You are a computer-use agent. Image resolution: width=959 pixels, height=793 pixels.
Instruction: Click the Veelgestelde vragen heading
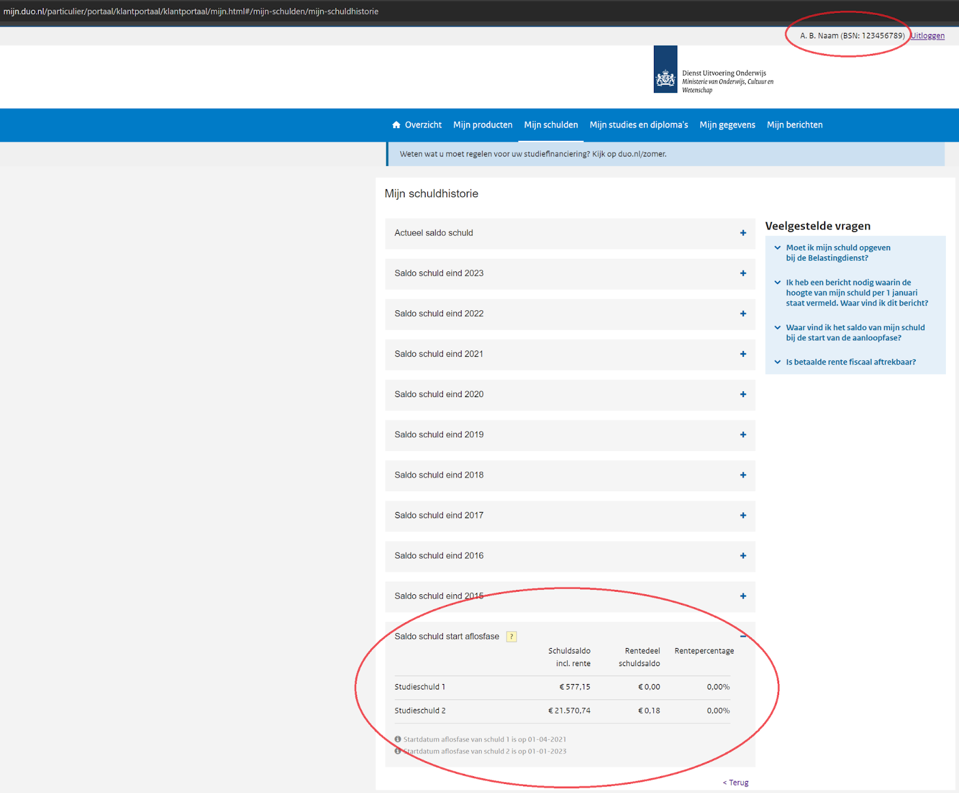[x=818, y=226]
